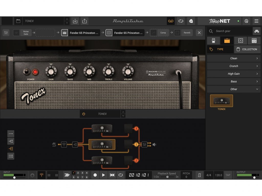Click the Reverb chain slot
The width and height of the screenshot is (262, 196).
183,33
